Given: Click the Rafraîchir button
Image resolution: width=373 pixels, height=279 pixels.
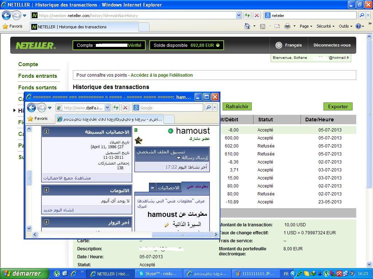Looking at the screenshot, I should [x=237, y=106].
